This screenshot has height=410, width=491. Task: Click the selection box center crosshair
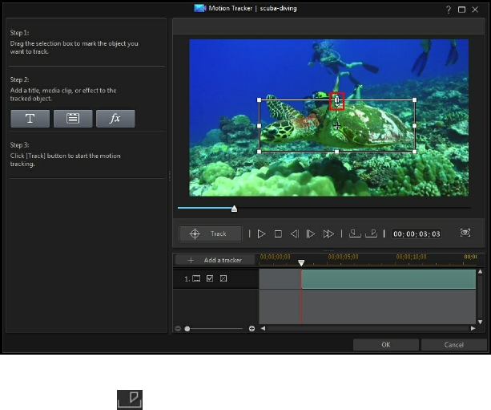click(x=336, y=126)
